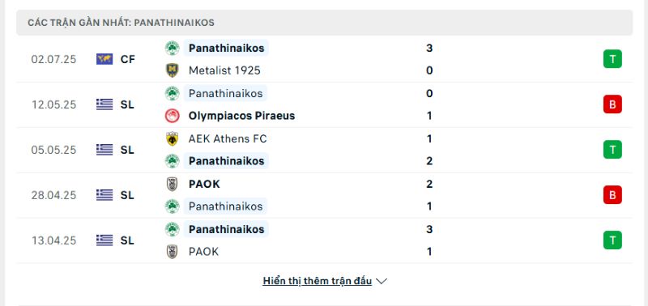Open the 'Hiển thị thêm trận đấu' link
This screenshot has height=306, width=648.
[x=318, y=281]
